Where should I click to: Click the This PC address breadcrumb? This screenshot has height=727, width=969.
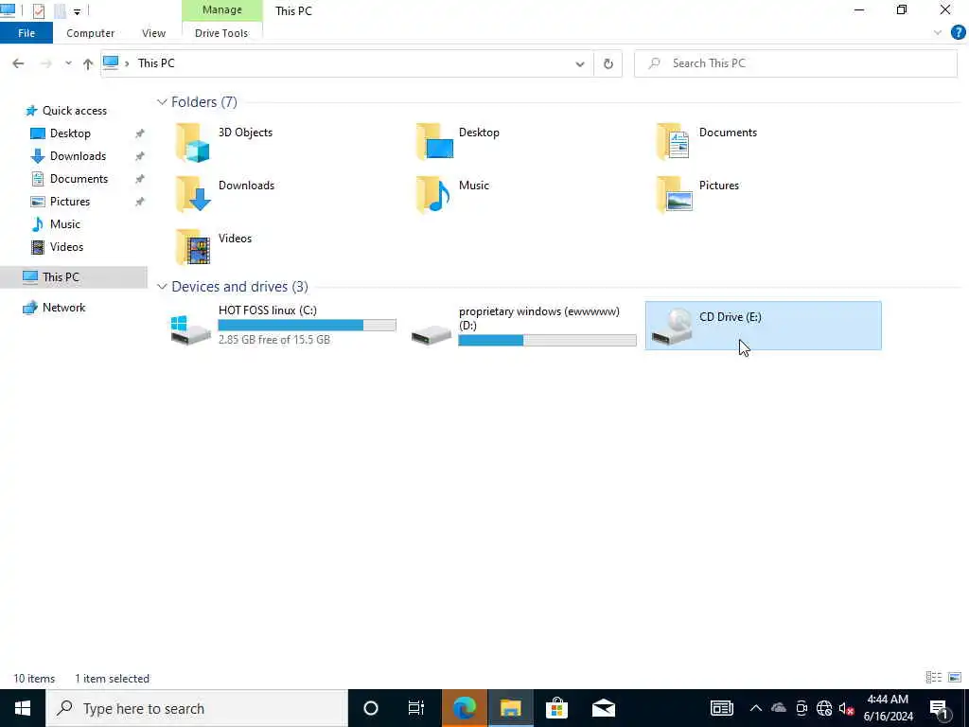[156, 63]
